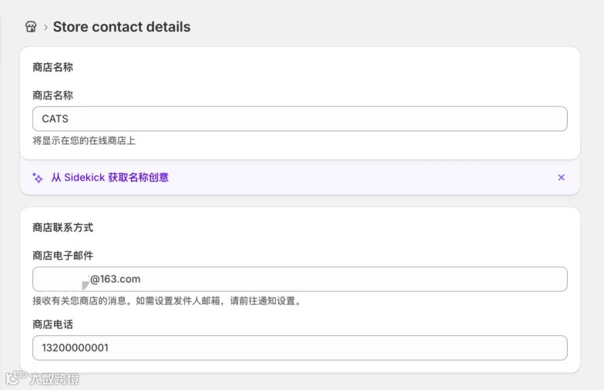604x390 pixels.
Task: Click the 大数跨境 watermark text
Action: pyautogui.click(x=54, y=379)
